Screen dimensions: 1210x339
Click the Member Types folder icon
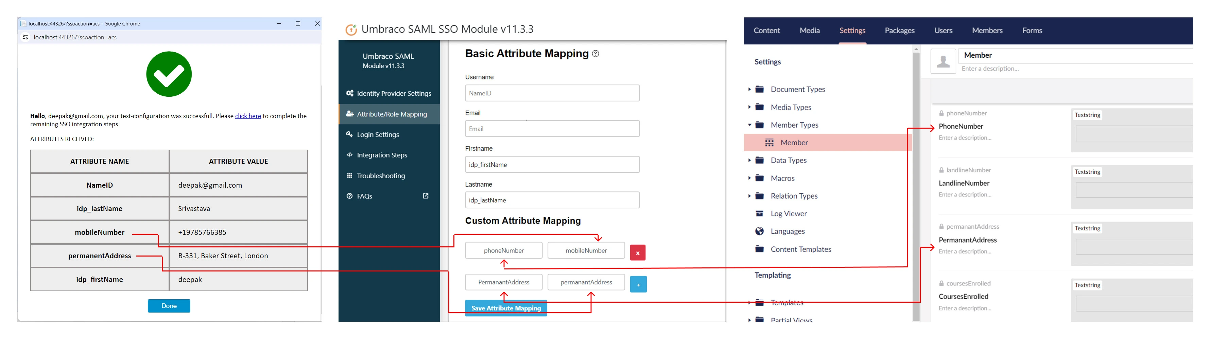(759, 125)
